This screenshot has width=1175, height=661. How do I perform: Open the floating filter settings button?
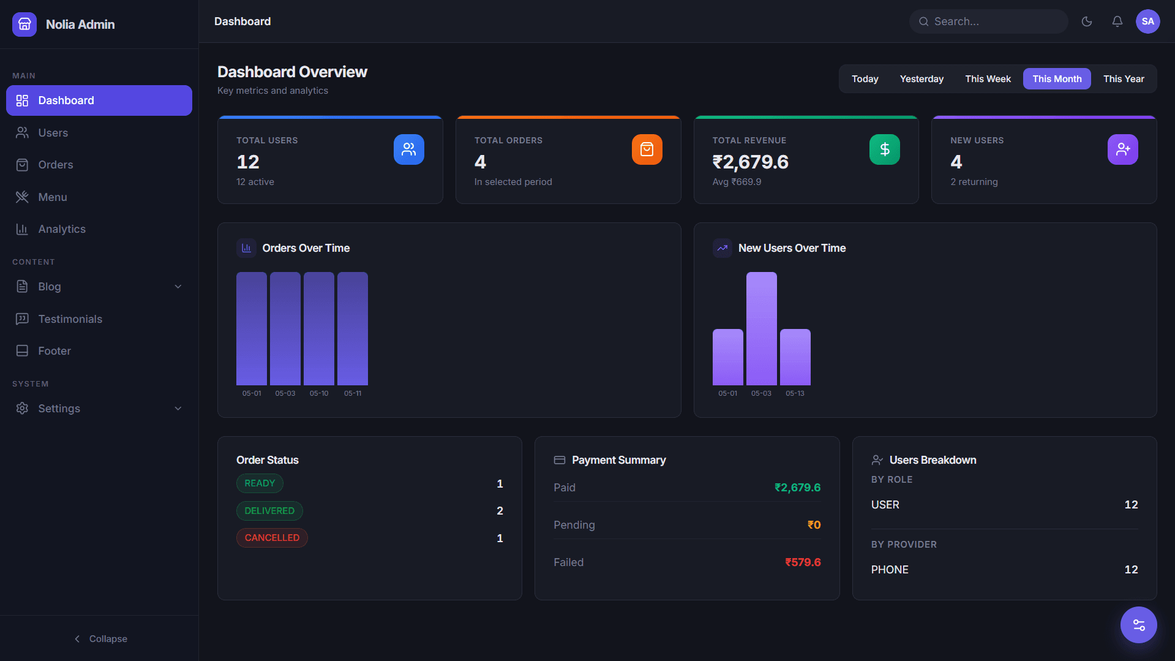tap(1139, 625)
